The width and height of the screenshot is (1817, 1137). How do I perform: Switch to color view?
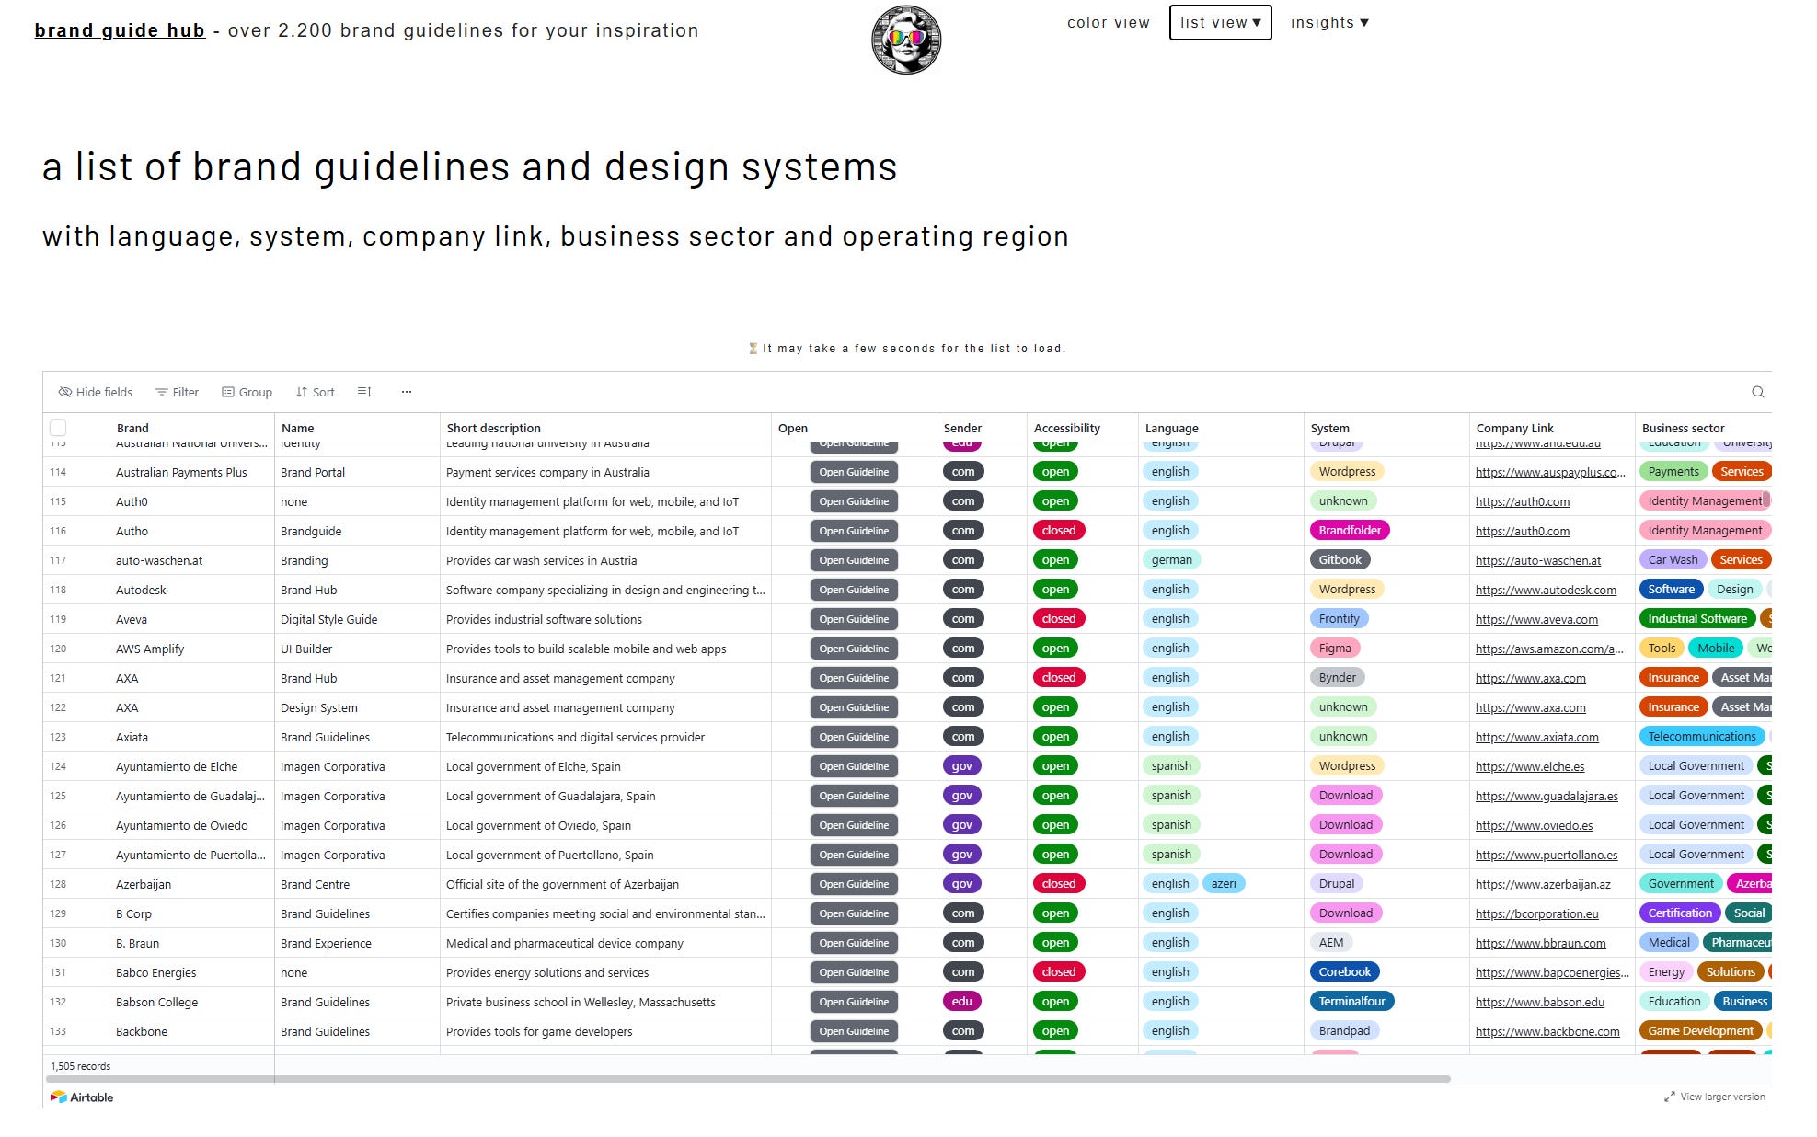pyautogui.click(x=1108, y=23)
